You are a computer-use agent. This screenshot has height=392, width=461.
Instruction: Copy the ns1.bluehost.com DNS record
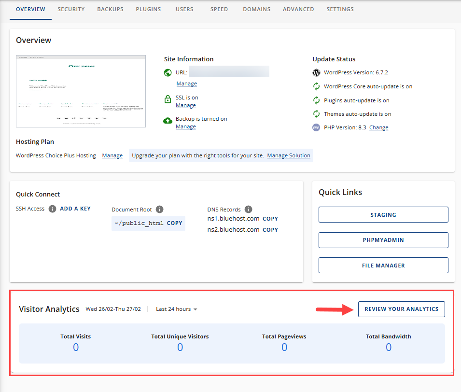[270, 219]
